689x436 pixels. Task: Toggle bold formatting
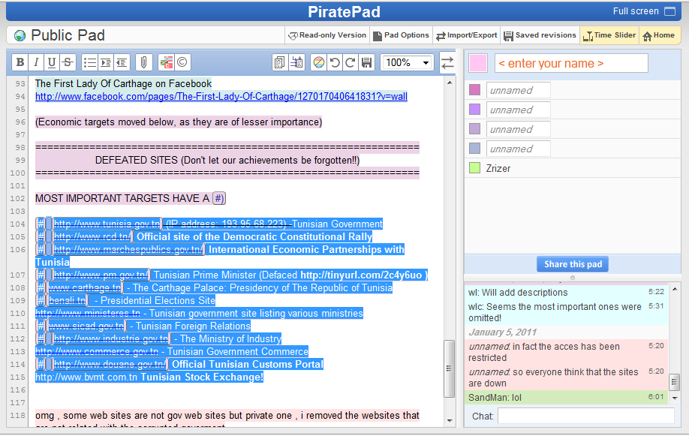click(x=20, y=62)
